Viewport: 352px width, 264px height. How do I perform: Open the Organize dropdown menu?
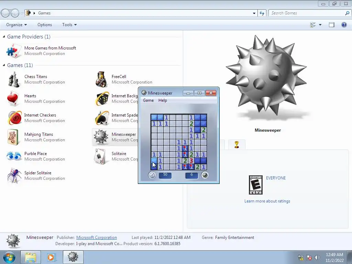pos(16,25)
